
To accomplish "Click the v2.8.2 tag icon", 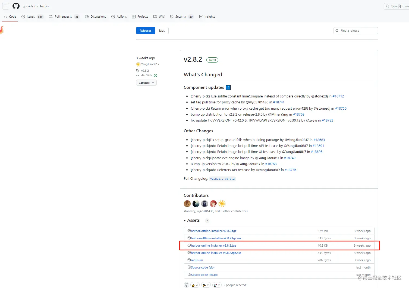I will click(138, 71).
